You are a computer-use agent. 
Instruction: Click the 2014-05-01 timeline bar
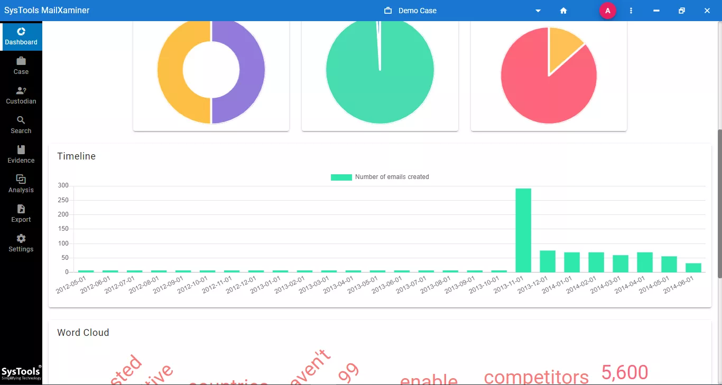click(x=669, y=264)
